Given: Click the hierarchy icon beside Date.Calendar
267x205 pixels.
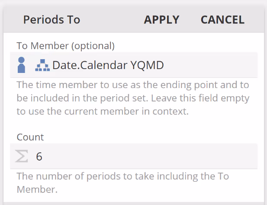Looking at the screenshot, I should pyautogui.click(x=42, y=65).
